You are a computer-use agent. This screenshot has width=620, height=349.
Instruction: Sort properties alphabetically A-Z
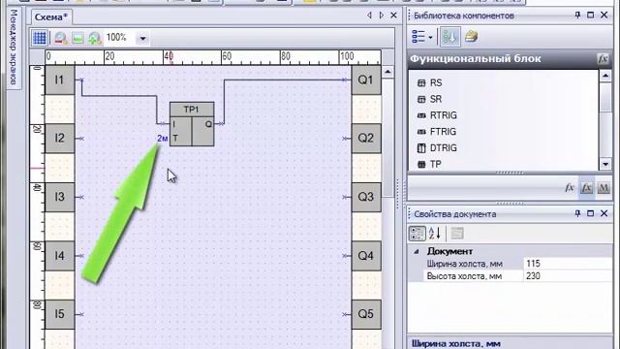(x=435, y=234)
